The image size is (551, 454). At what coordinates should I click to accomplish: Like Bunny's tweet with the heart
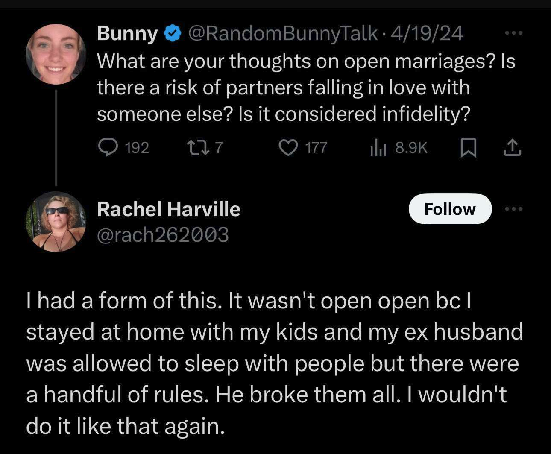tap(288, 148)
